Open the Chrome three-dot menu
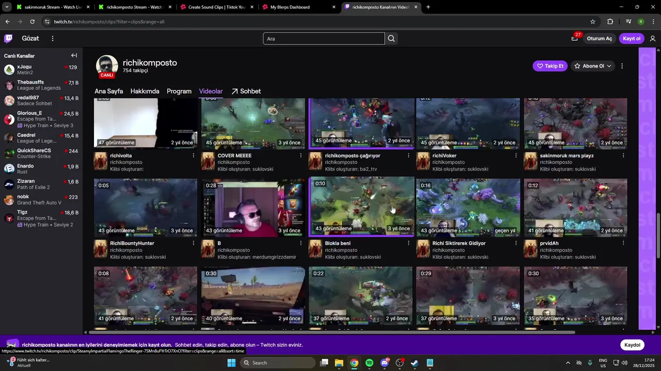Image resolution: width=661 pixels, height=371 pixels. [653, 22]
